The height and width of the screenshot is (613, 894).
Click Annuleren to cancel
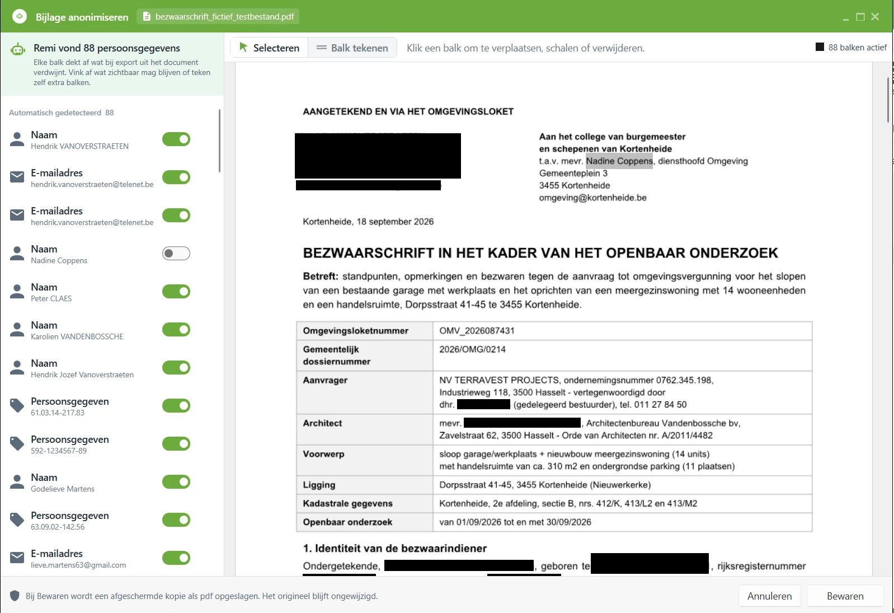[770, 596]
